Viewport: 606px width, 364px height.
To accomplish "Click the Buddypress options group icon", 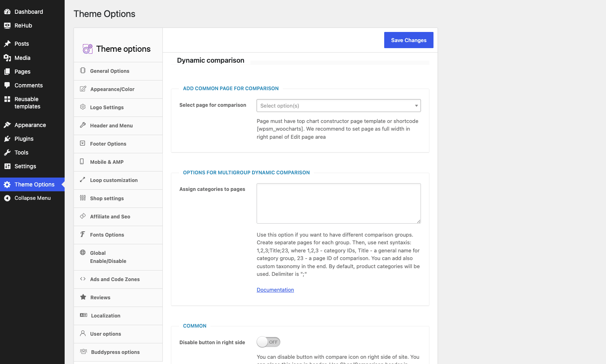I will click(x=84, y=351).
